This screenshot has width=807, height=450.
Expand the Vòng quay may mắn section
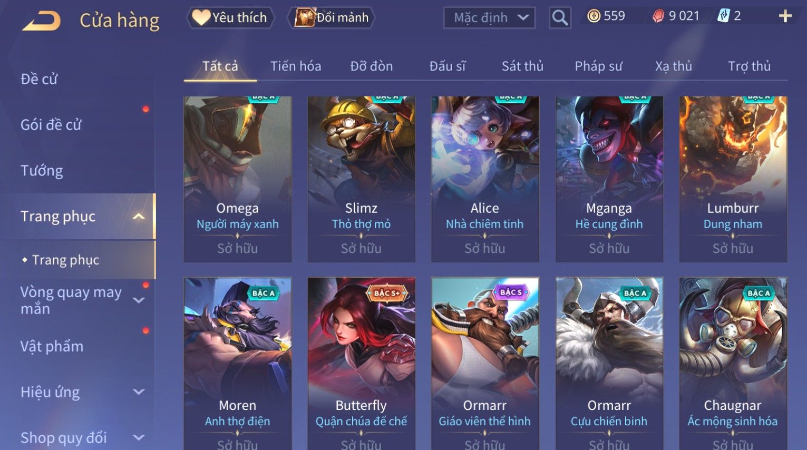139,300
